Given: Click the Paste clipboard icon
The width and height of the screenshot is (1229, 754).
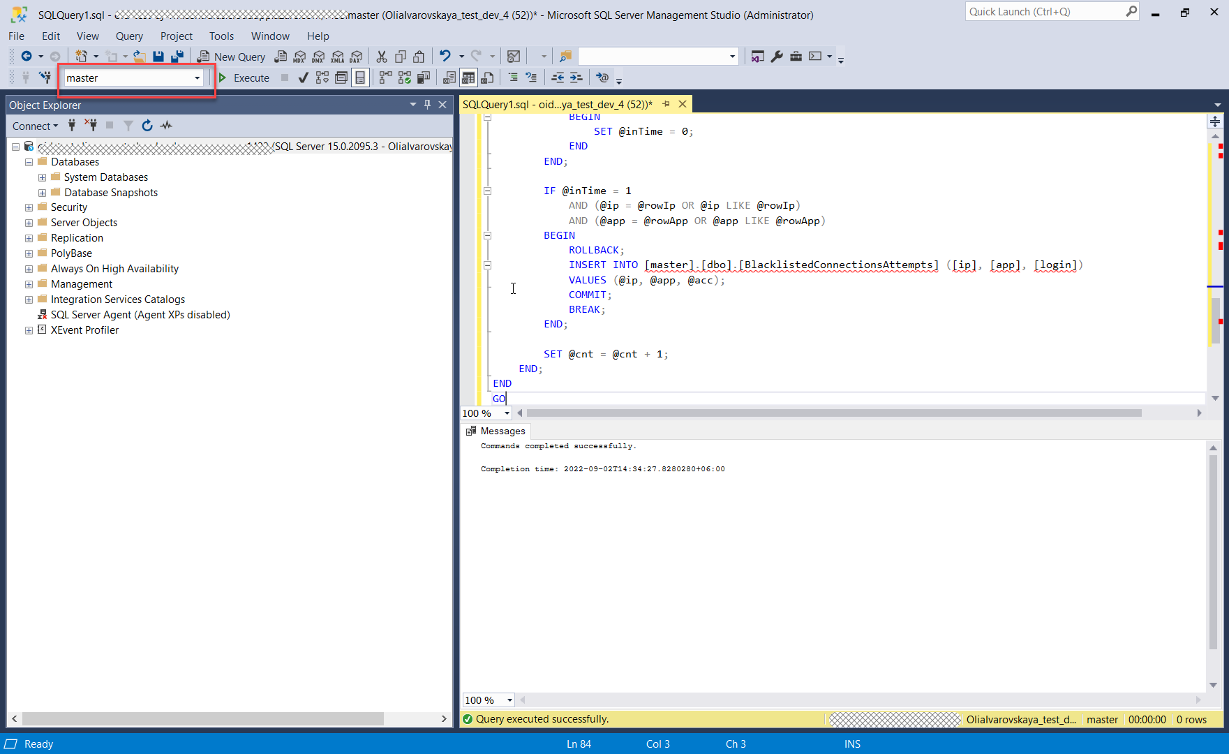Looking at the screenshot, I should 419,57.
